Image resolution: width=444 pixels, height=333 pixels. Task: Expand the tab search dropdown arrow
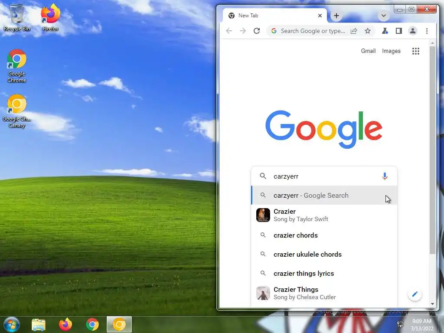point(383,16)
